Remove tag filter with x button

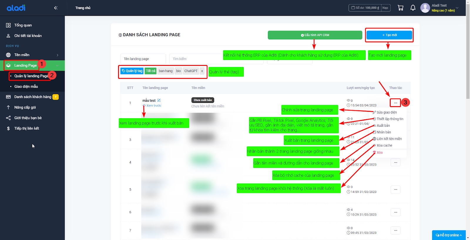click(x=202, y=71)
